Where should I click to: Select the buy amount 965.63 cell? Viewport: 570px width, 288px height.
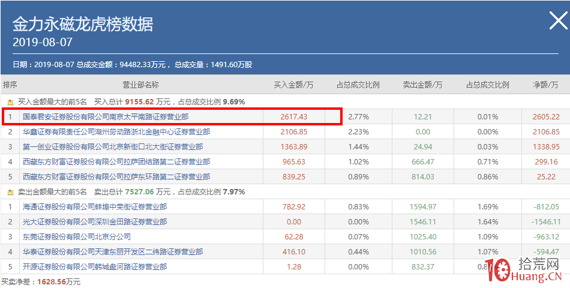coord(294,162)
